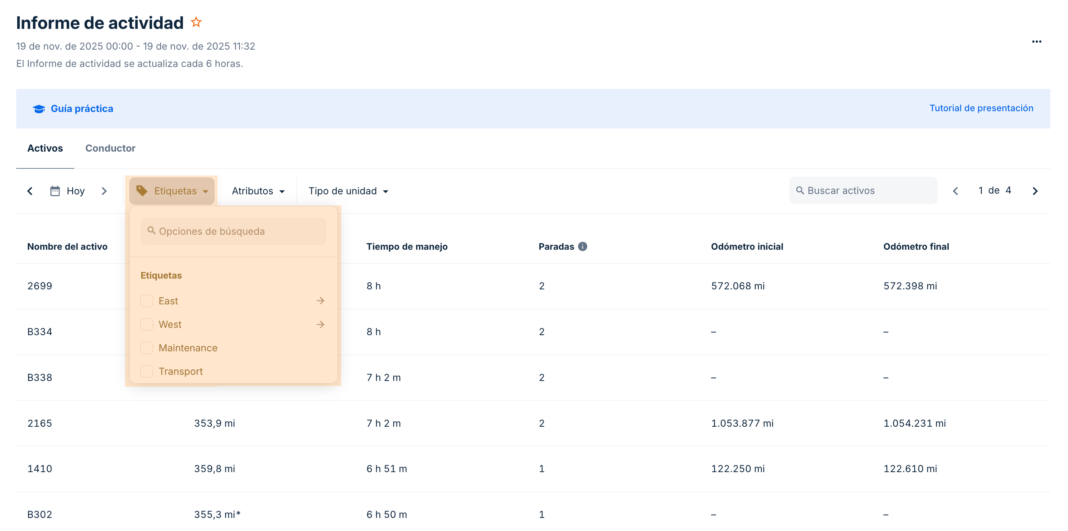The height and width of the screenshot is (531, 1068).
Task: Select the Activos tab
Action: pyautogui.click(x=45, y=149)
